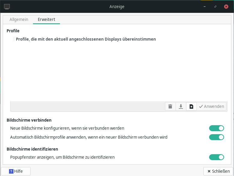234x176 pixels.
Task: Click 'Neue Bildschirme konfigurieren' label text
Action: 67,128
